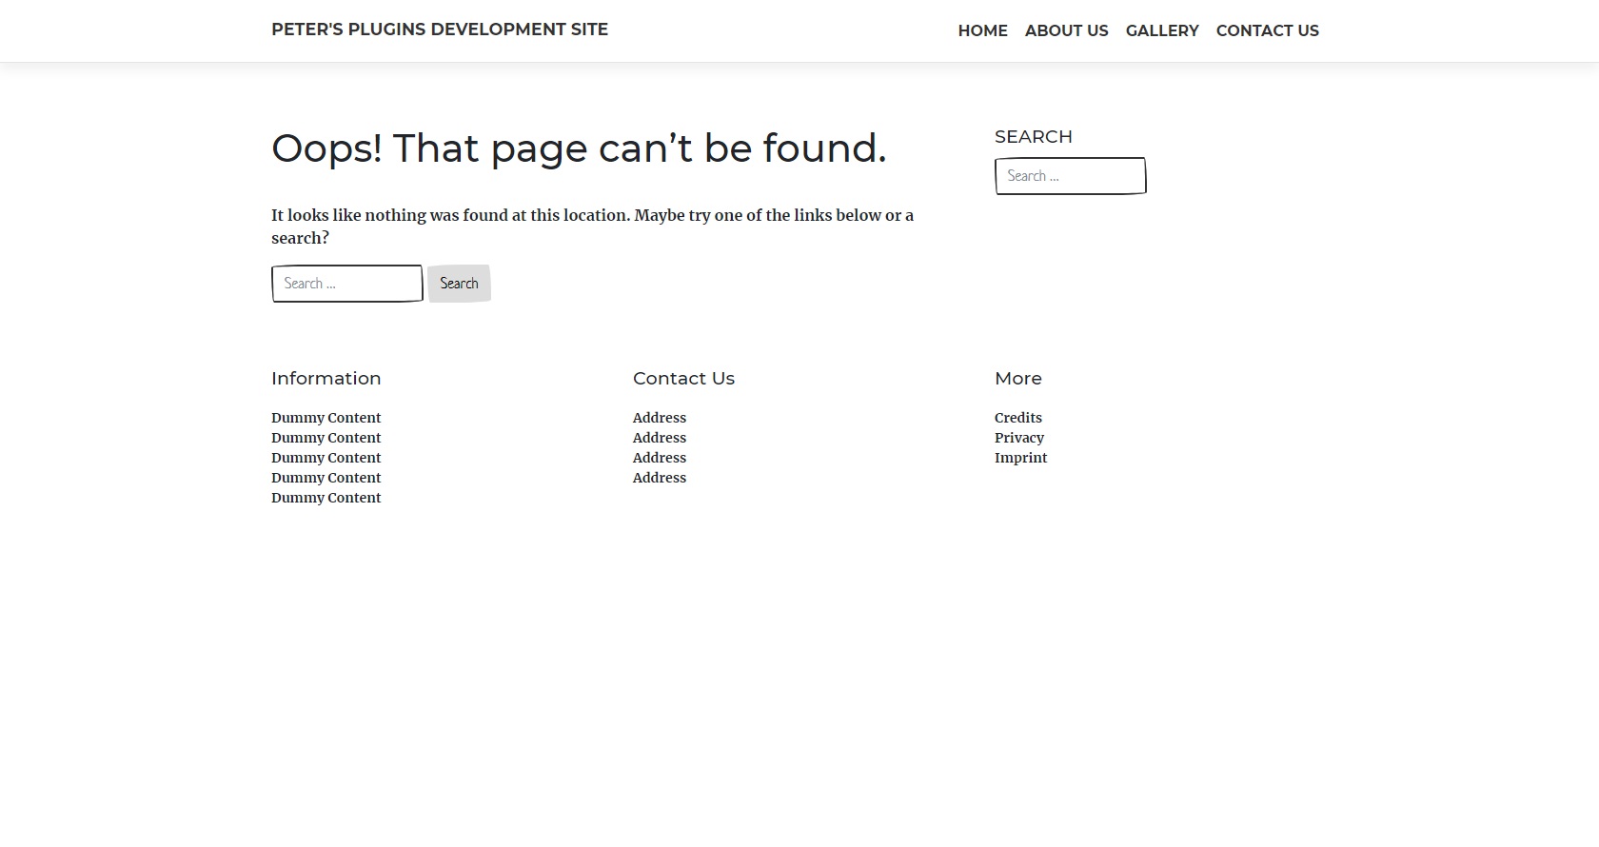Open the third Address item
Viewport: 1599px width, 847px height.
[659, 458]
